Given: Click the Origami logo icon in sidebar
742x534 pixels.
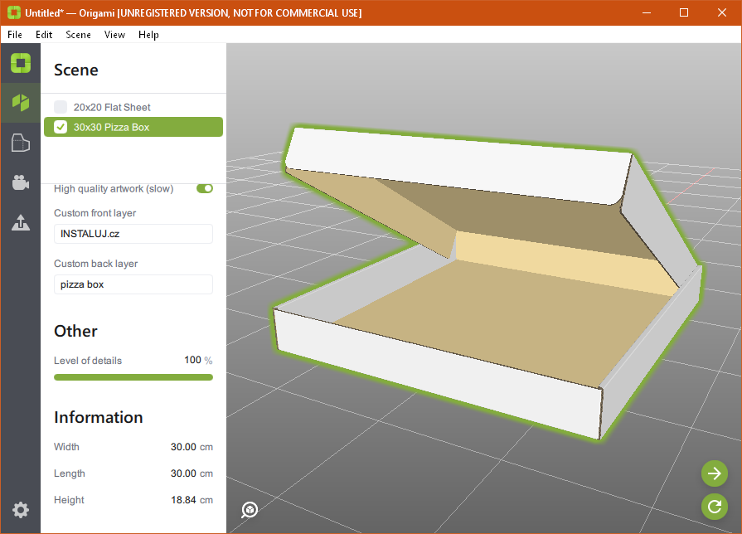Looking at the screenshot, I should (20, 63).
